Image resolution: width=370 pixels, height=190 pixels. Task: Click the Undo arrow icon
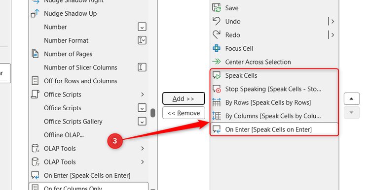click(217, 21)
